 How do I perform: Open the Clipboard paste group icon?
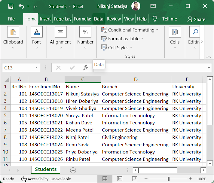click(13, 32)
